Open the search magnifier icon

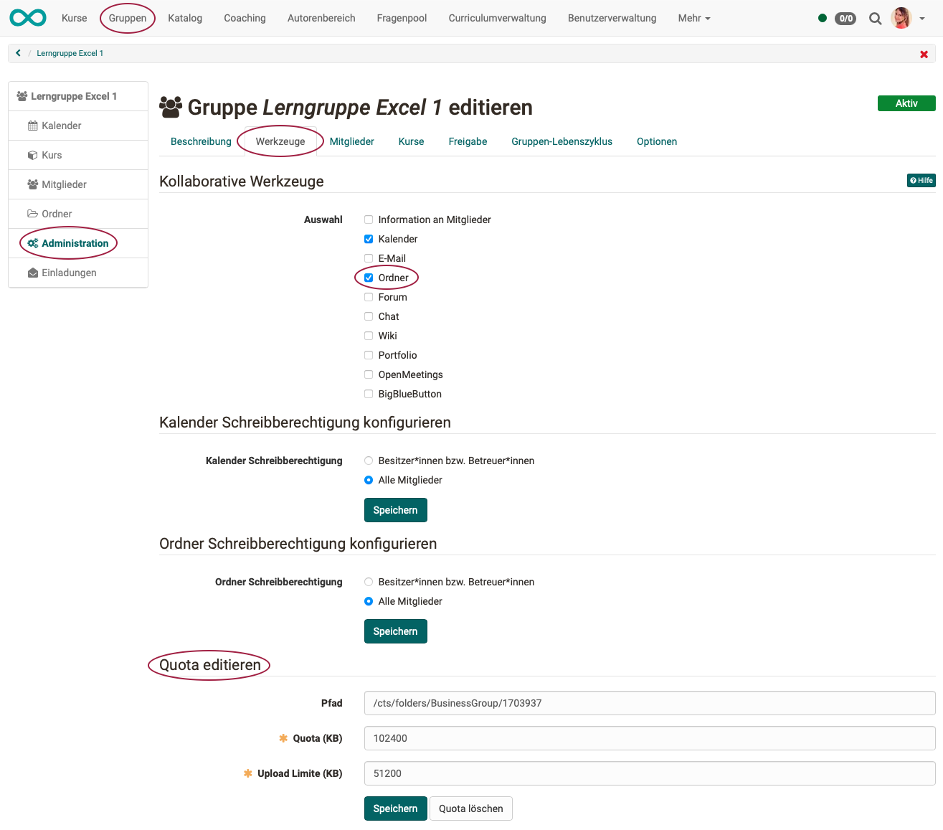point(875,19)
